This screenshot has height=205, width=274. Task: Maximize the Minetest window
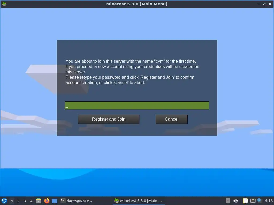[264, 4]
